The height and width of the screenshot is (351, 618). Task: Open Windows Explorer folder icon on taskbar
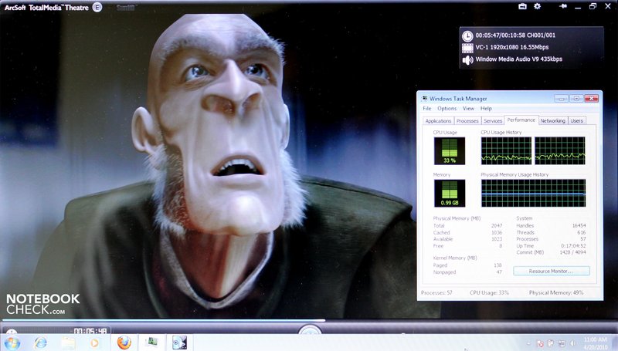click(68, 343)
